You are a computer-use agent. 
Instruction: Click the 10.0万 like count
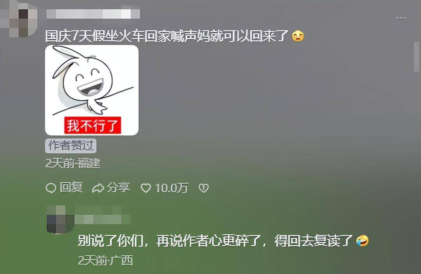[x=171, y=188]
